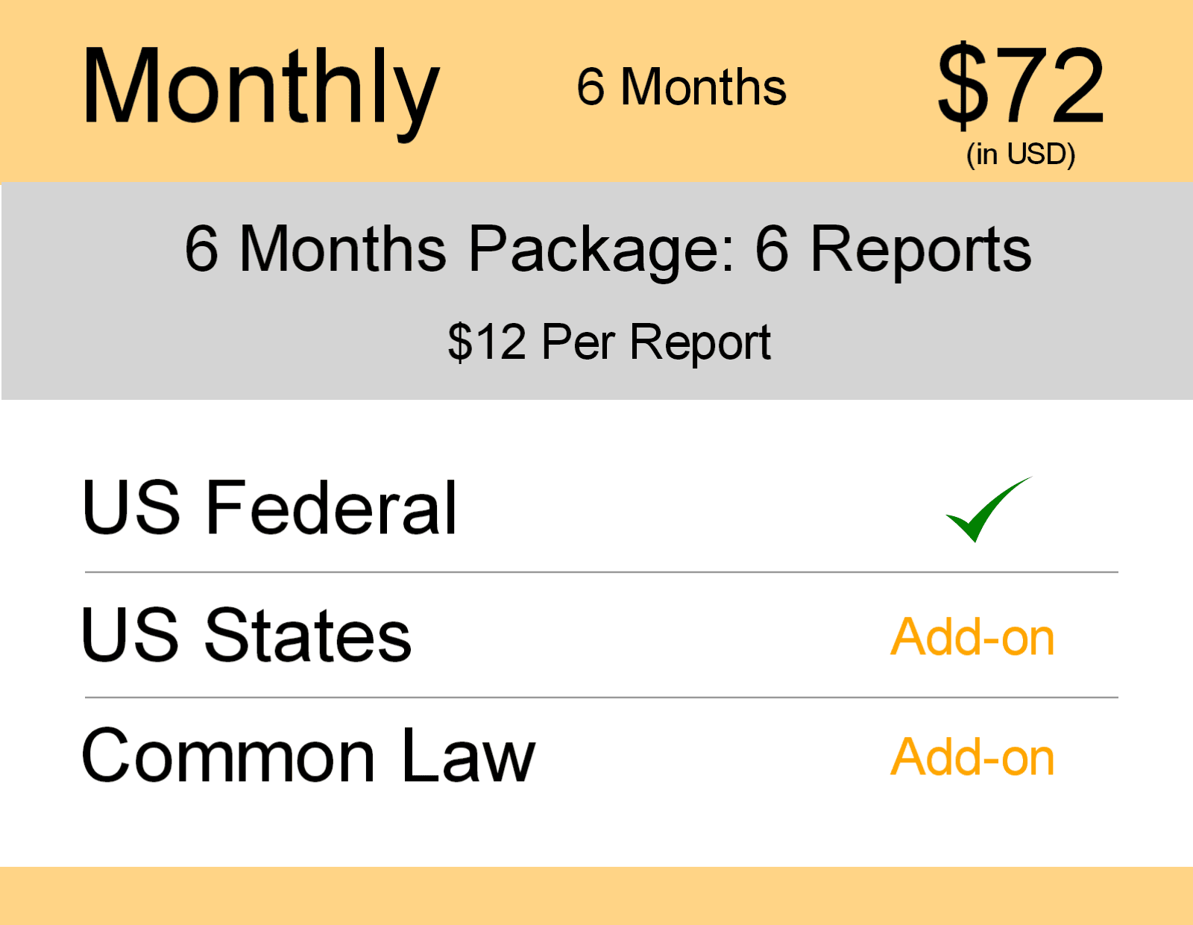Click the divider line below US Federal

point(601,572)
